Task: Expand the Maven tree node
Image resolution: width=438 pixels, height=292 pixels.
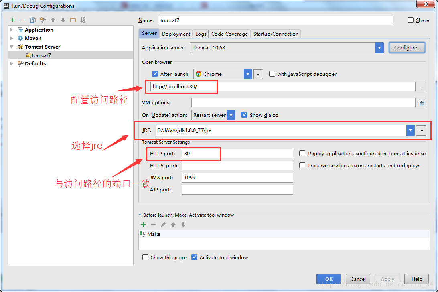Action: coord(12,38)
